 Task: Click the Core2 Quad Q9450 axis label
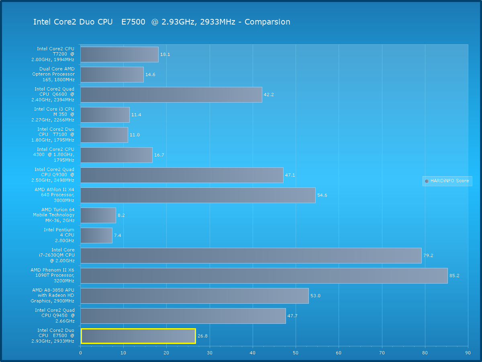[55, 316]
